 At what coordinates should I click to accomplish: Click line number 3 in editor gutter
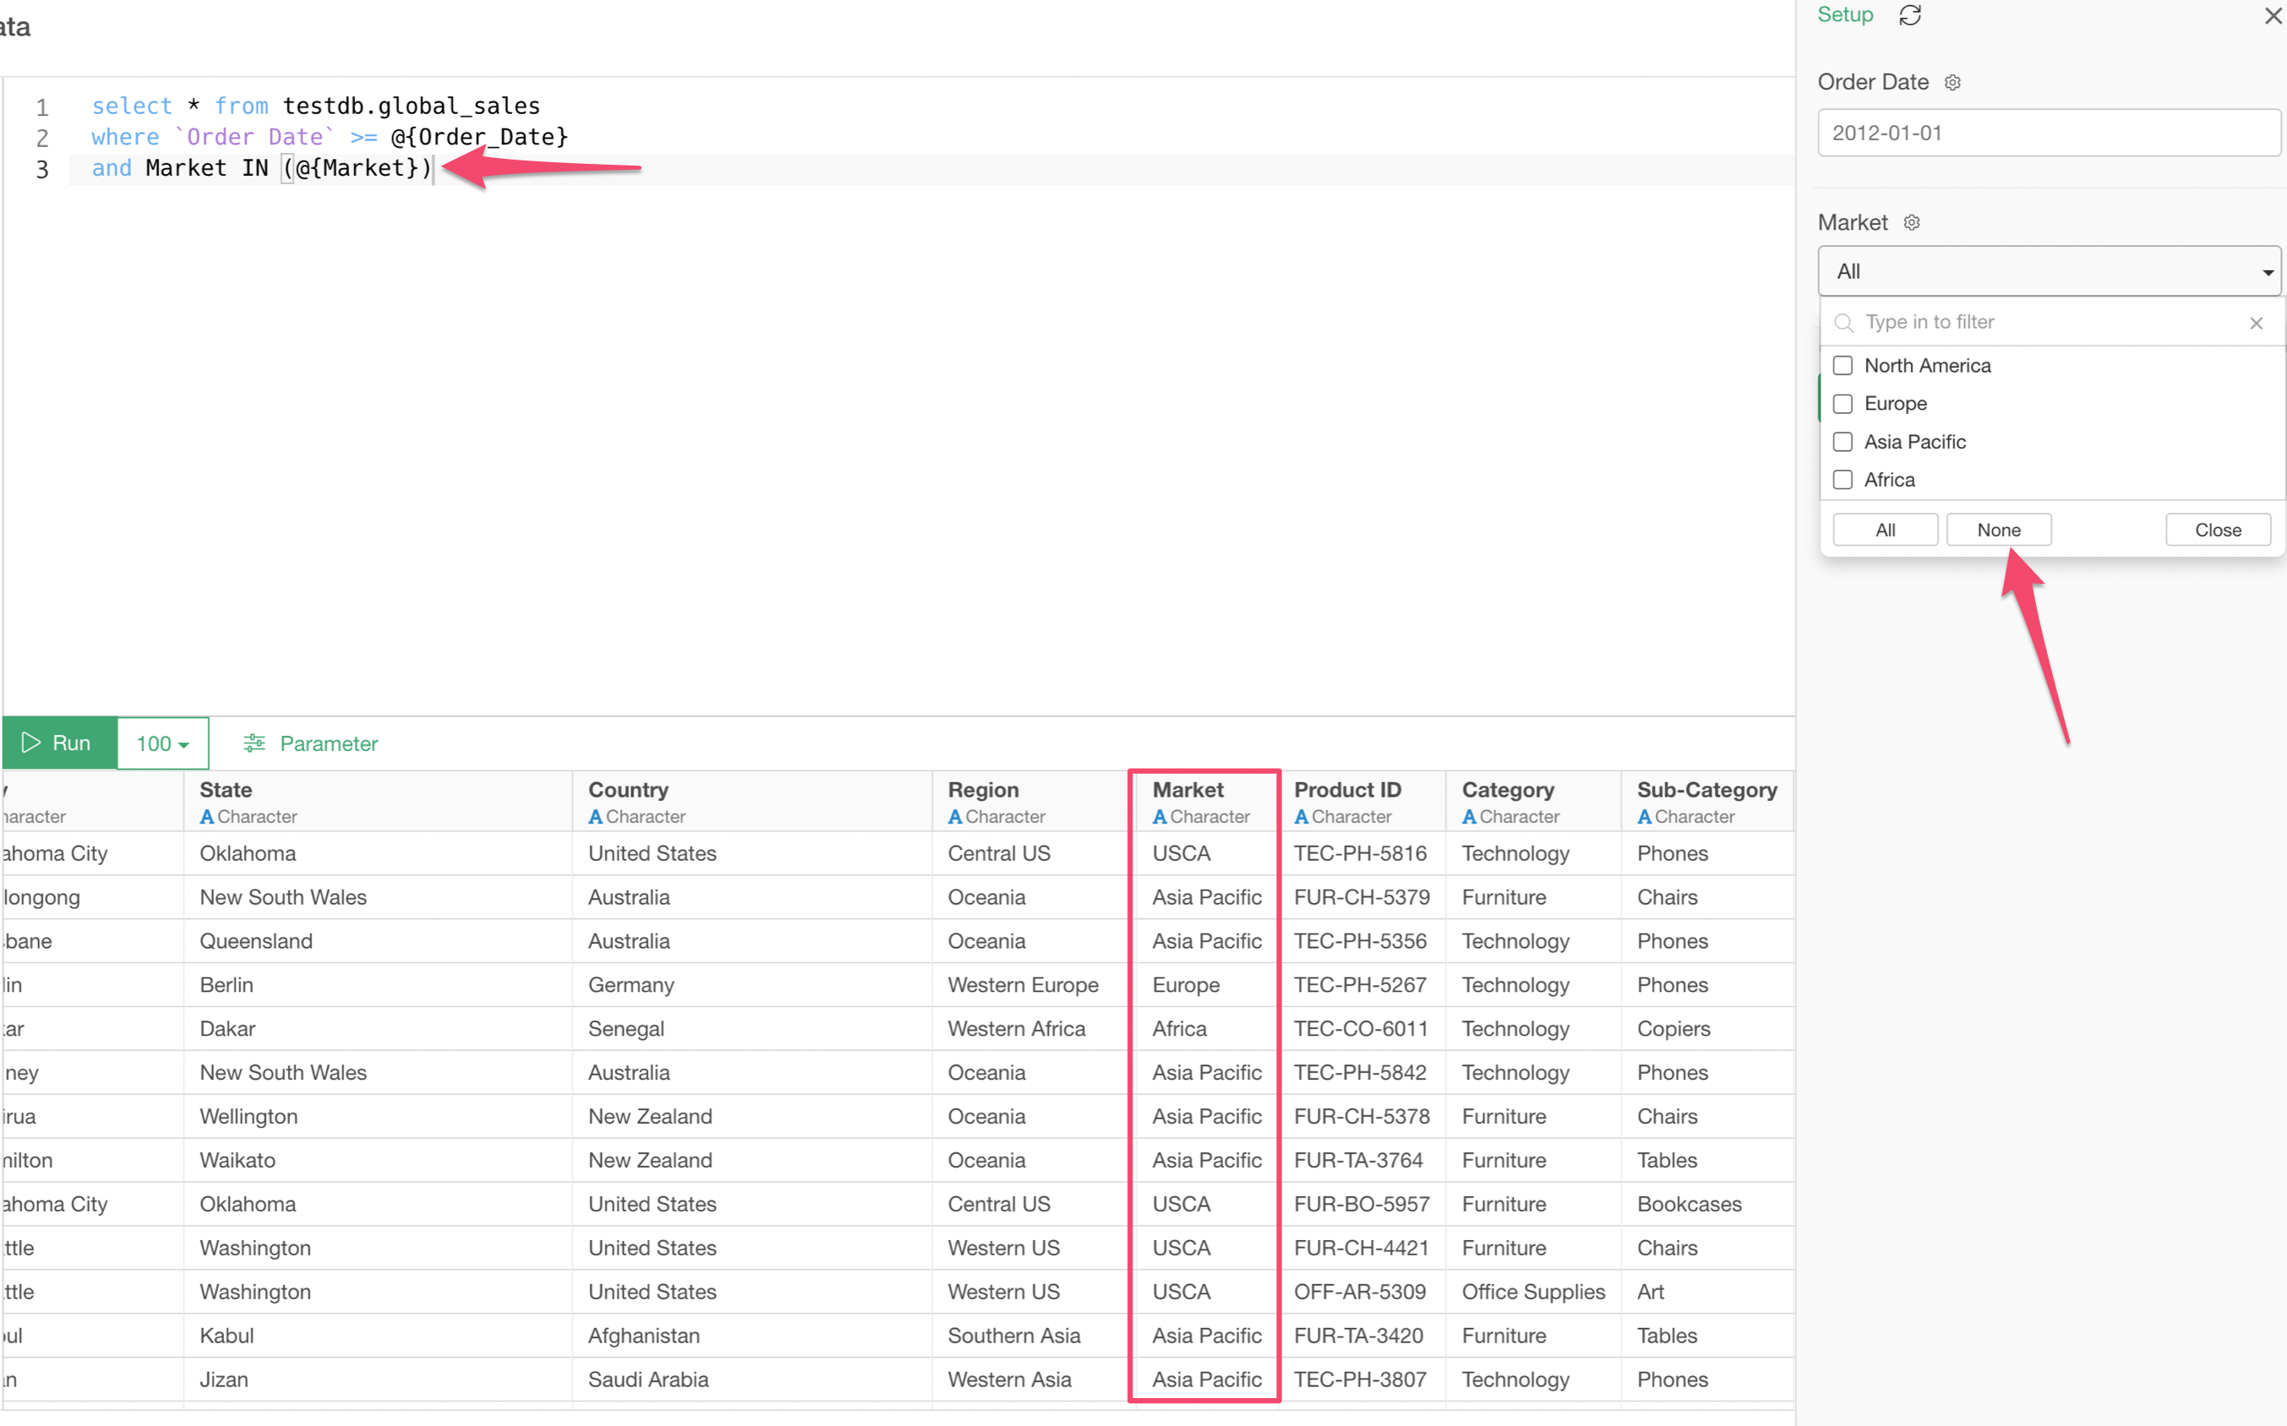tap(41, 169)
